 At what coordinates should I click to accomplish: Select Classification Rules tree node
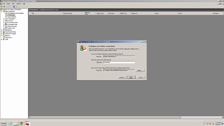tap(10, 32)
